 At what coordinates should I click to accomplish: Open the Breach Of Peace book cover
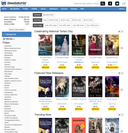point(62,87)
